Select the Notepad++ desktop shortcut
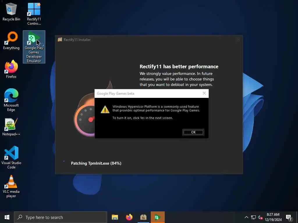Viewport: 298px width, 223px height. point(11,127)
